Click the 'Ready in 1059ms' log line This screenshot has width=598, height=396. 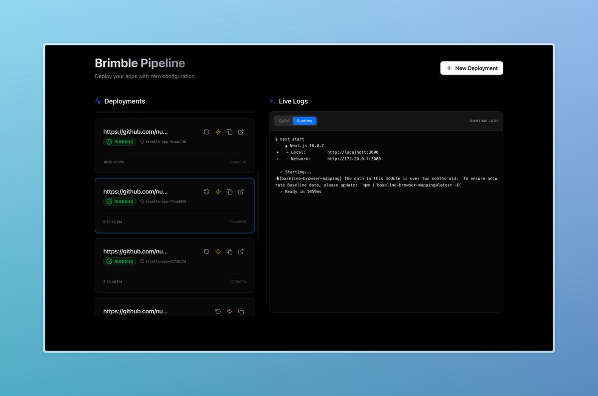[300, 192]
